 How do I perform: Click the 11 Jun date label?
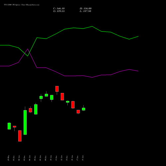[56, 158]
